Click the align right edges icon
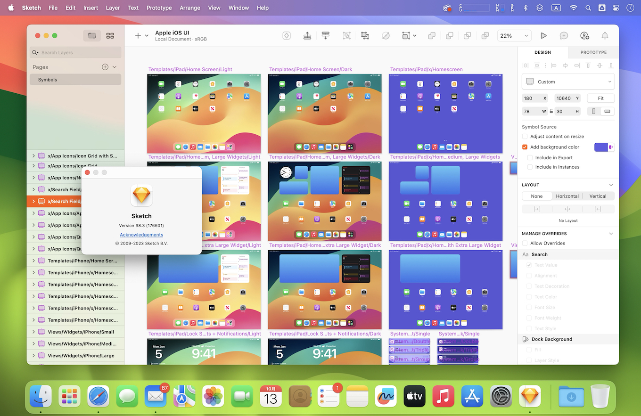 [577, 65]
